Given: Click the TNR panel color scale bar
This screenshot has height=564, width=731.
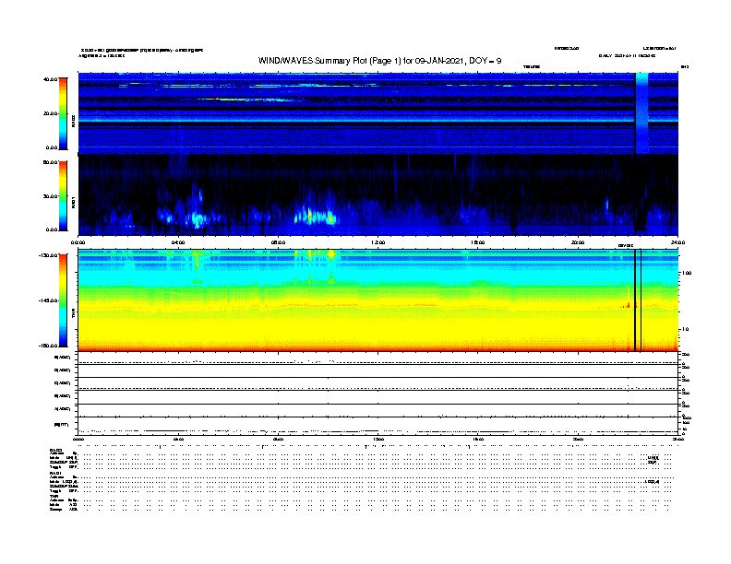Looking at the screenshot, I should (63, 300).
